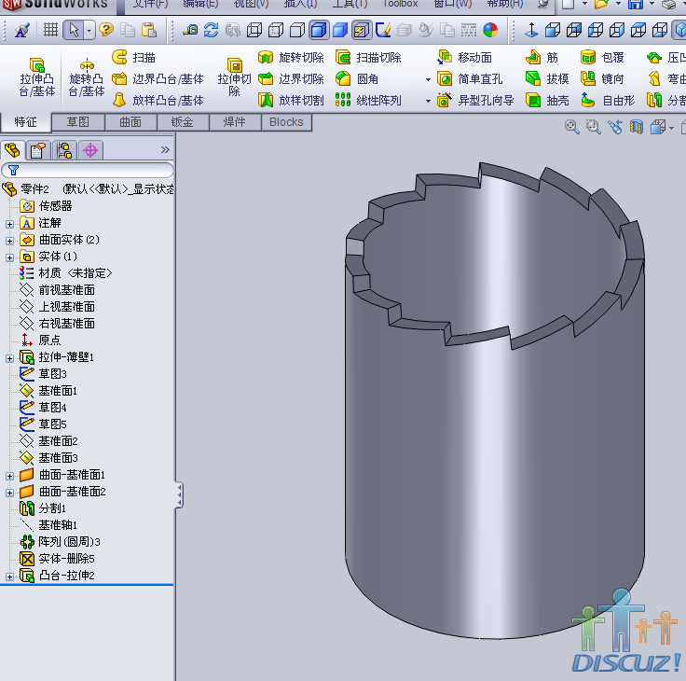This screenshot has height=681, width=686.
Task: Toggle Shaded With Edges display mode
Action: click(x=319, y=30)
